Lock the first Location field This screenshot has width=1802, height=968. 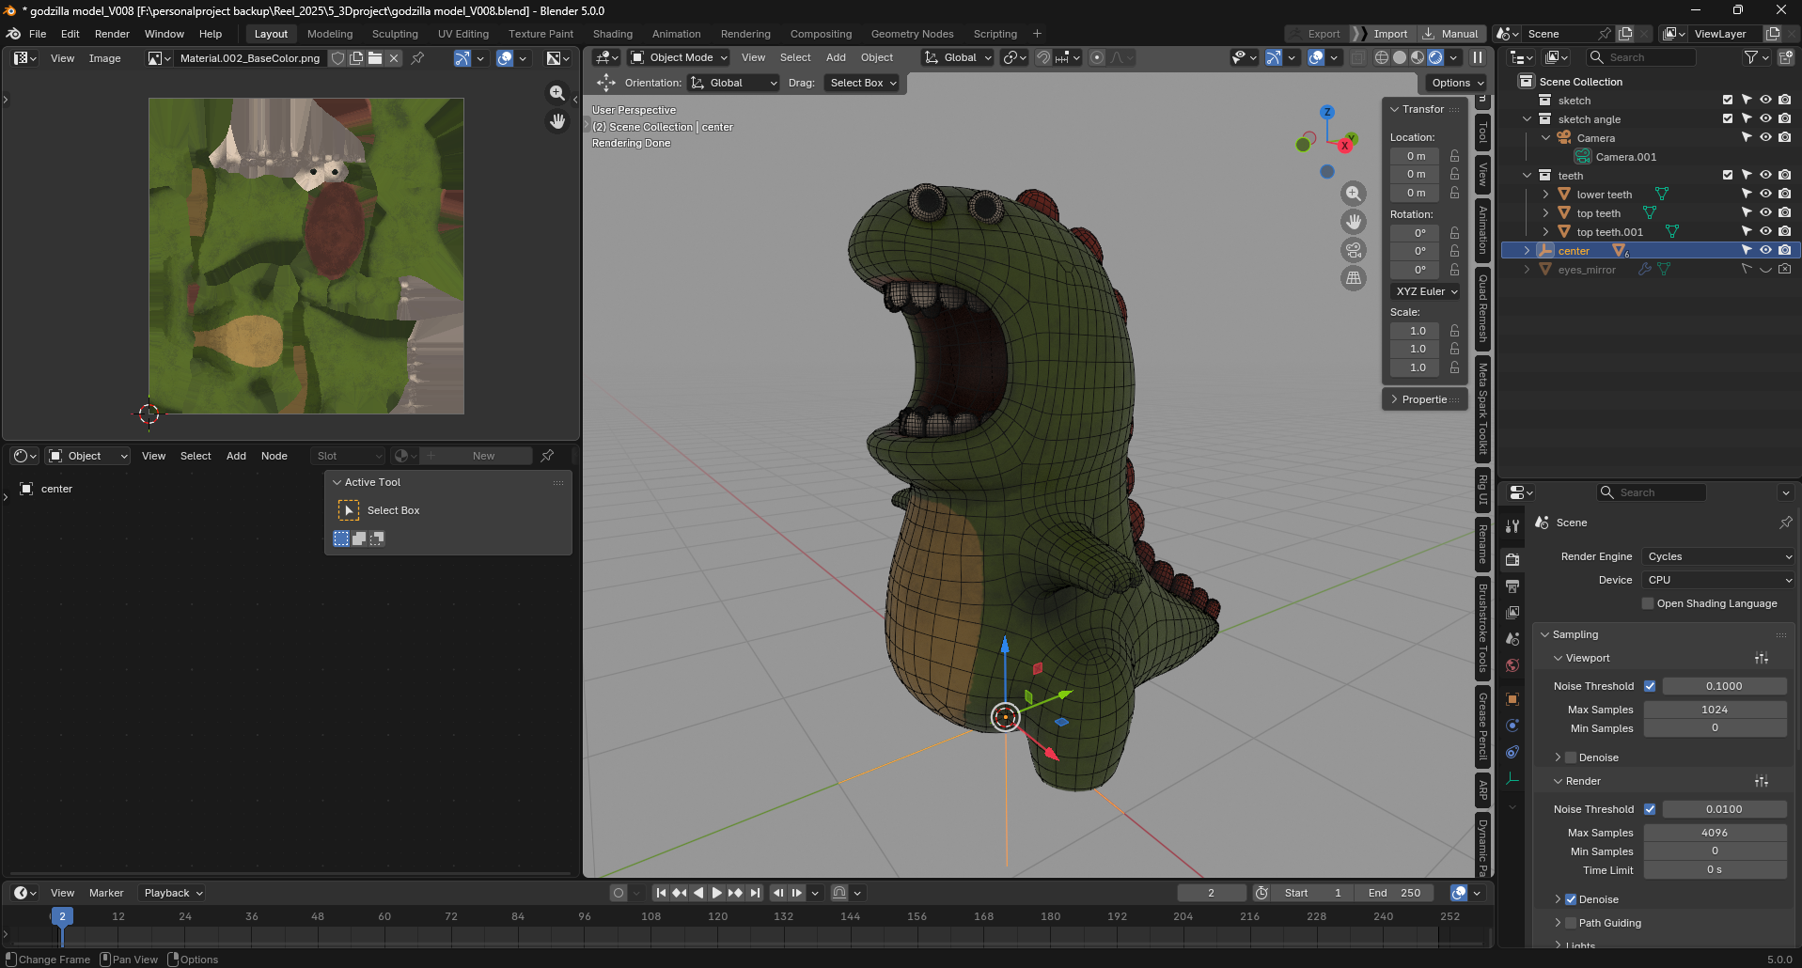[1454, 156]
